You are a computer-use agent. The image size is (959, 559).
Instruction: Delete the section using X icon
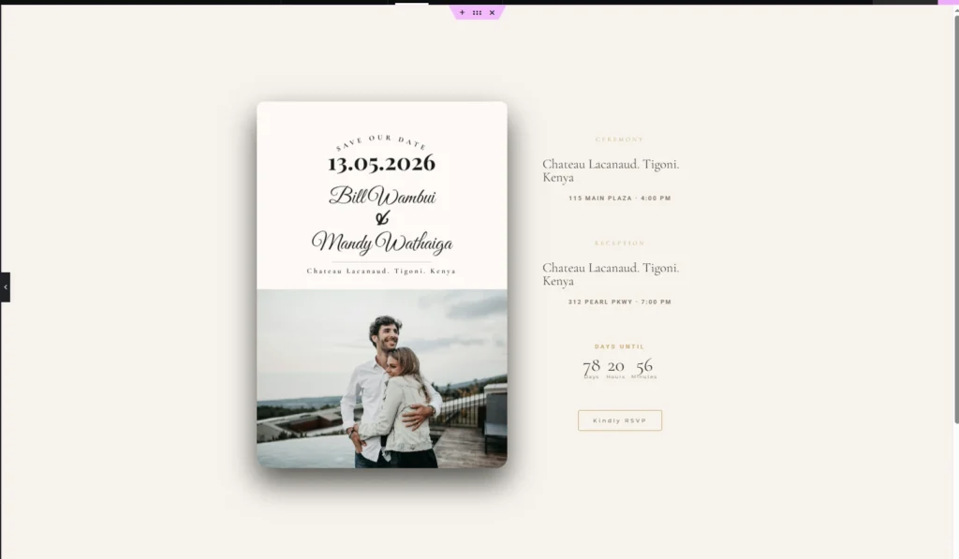point(492,12)
